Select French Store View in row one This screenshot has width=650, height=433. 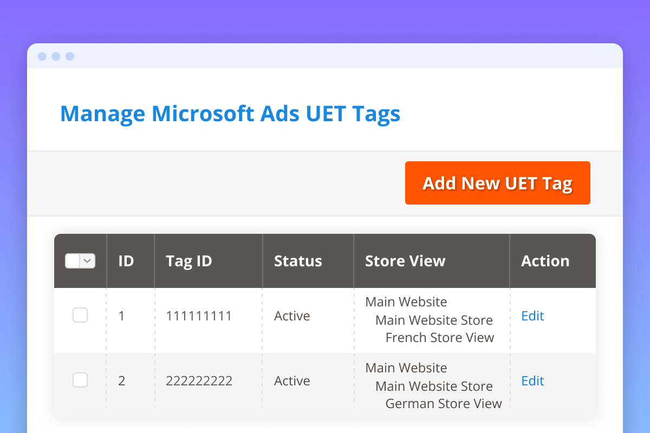click(440, 337)
